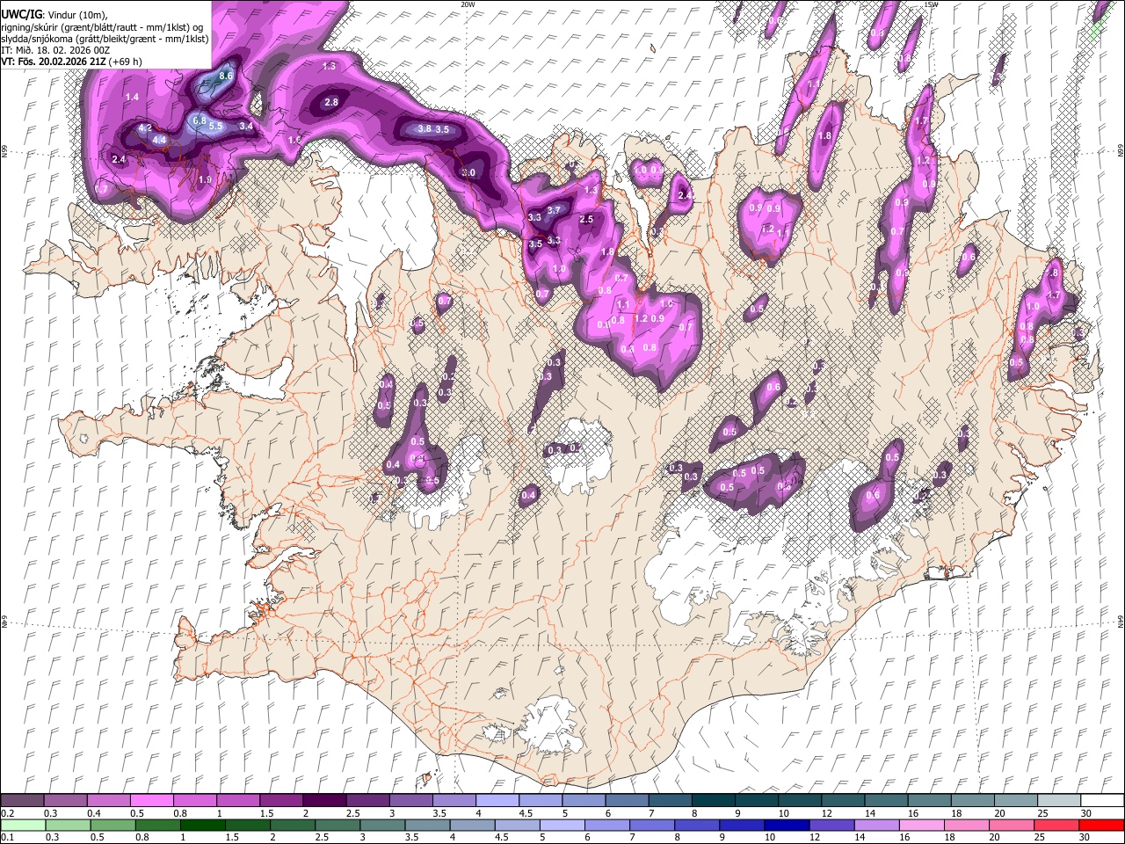Click the 'UWC/IG: Vindur (10m)' title line
Image resolution: width=1125 pixels, height=844 pixels.
click(54, 14)
